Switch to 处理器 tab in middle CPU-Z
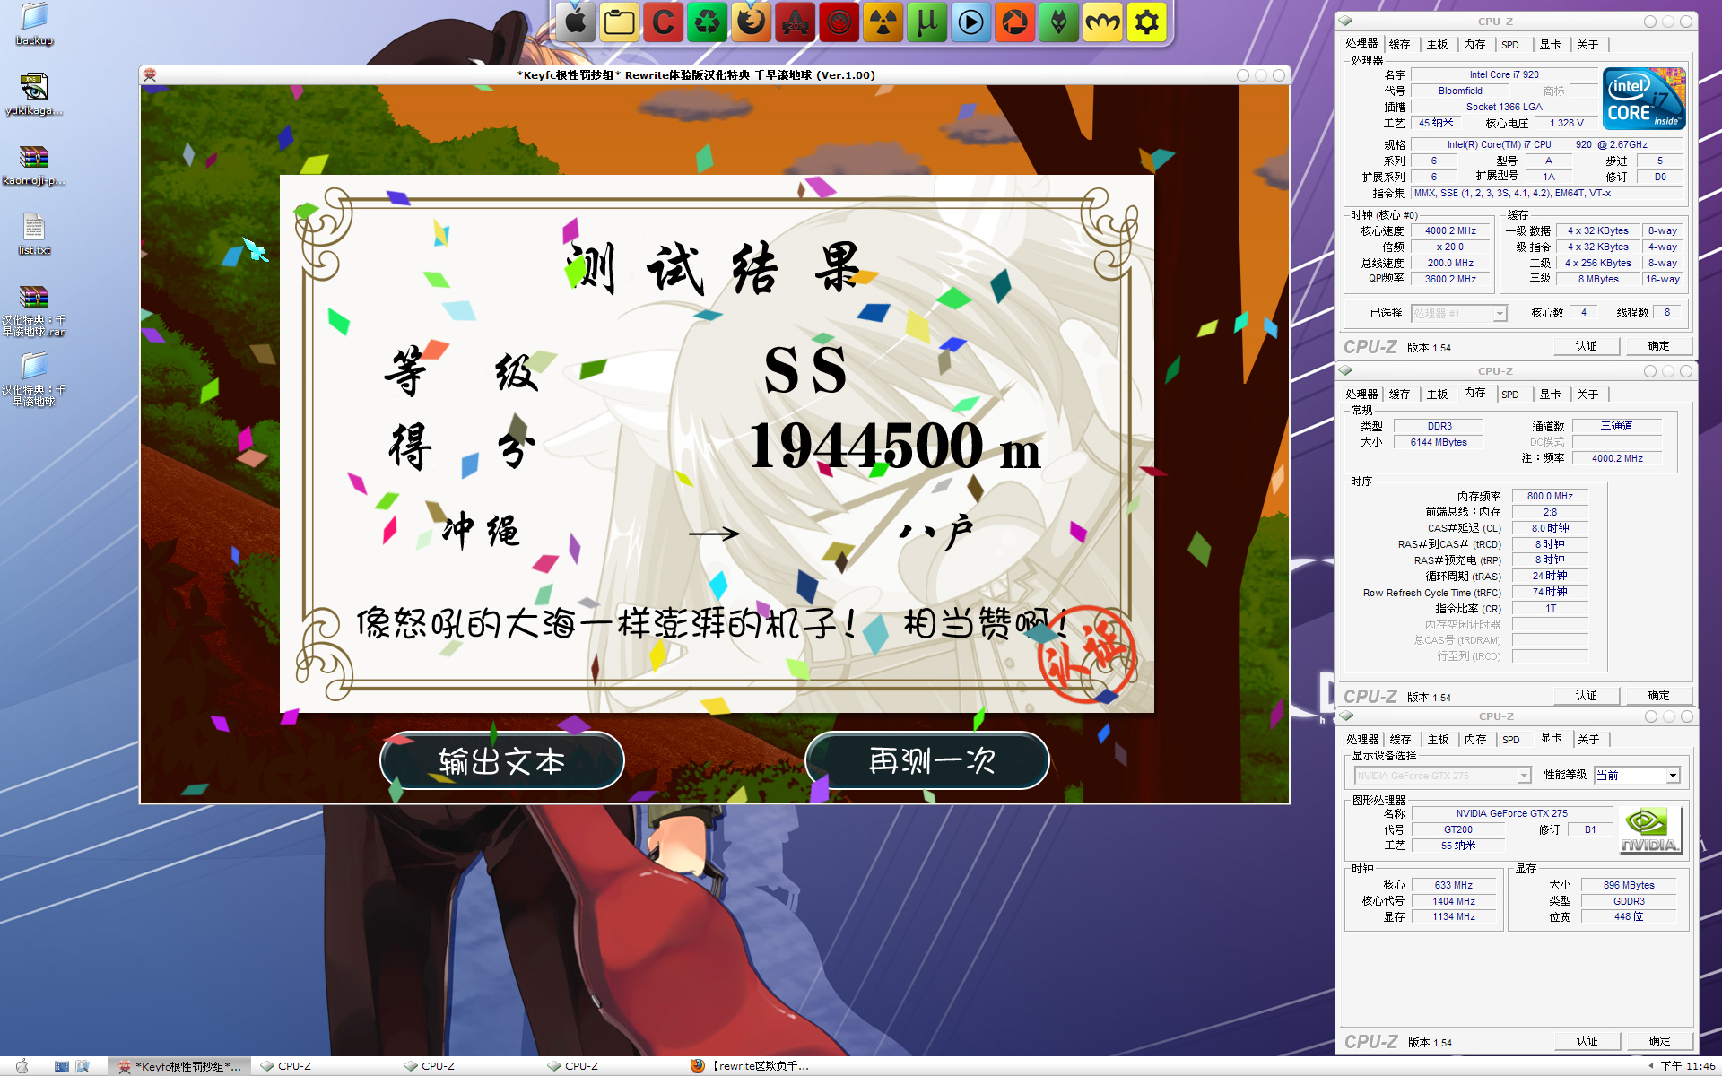Screen dimensions: 1722x1076 point(1361,394)
